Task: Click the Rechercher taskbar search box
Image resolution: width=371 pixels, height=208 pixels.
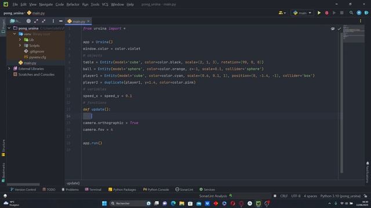Action: point(130,203)
